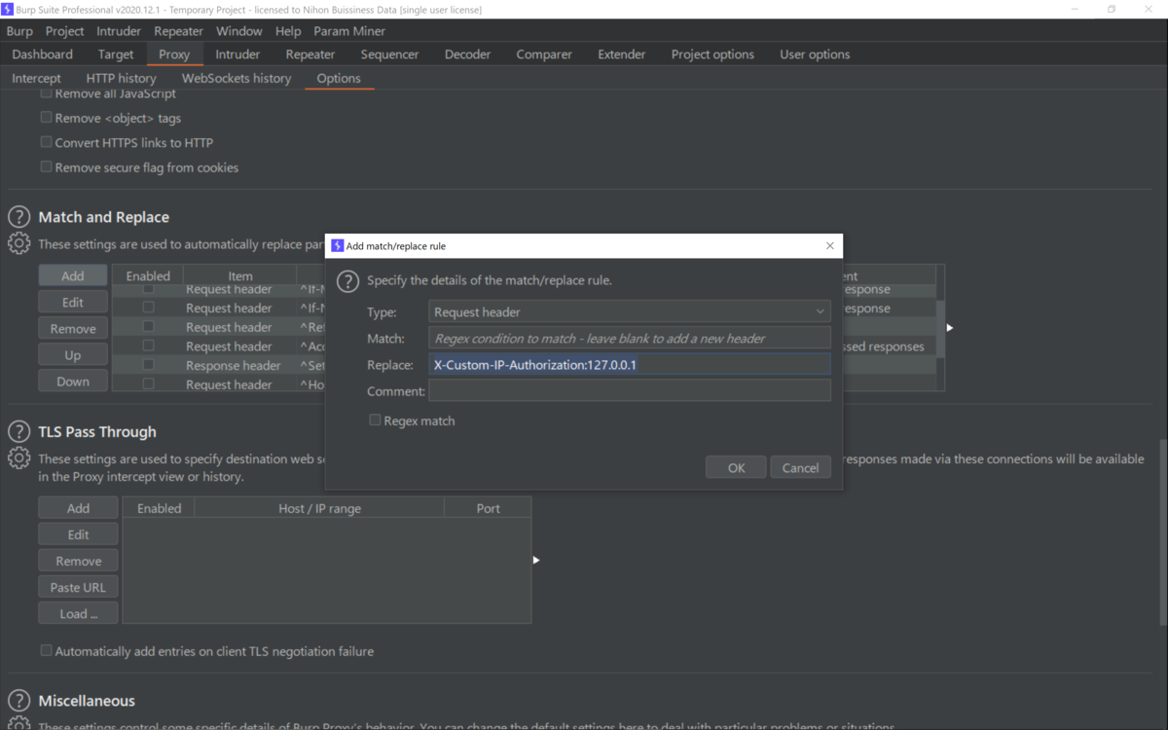Switch to the Repeater tab
Viewport: 1168px width, 730px height.
[x=310, y=55]
